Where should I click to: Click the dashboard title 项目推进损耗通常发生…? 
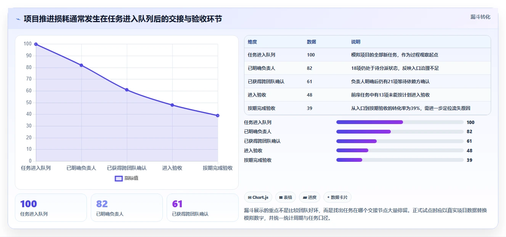[x=123, y=19]
